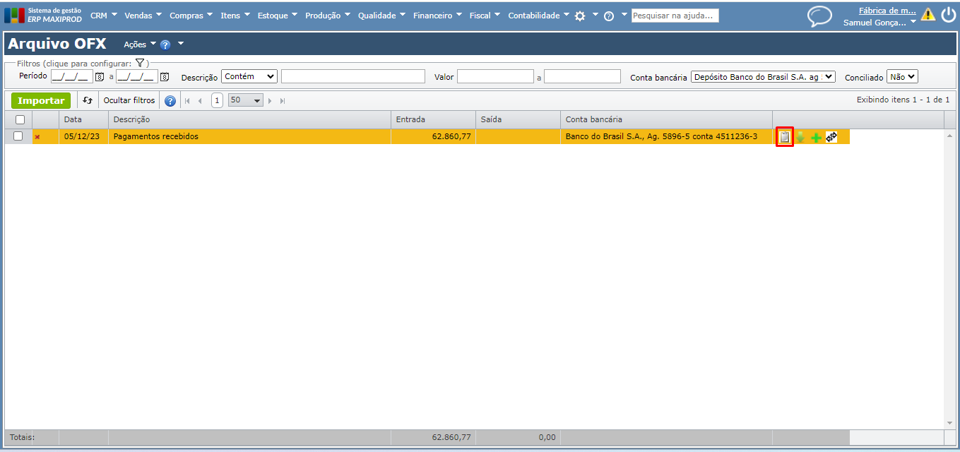
Task: Go to the next page of results
Action: (270, 101)
